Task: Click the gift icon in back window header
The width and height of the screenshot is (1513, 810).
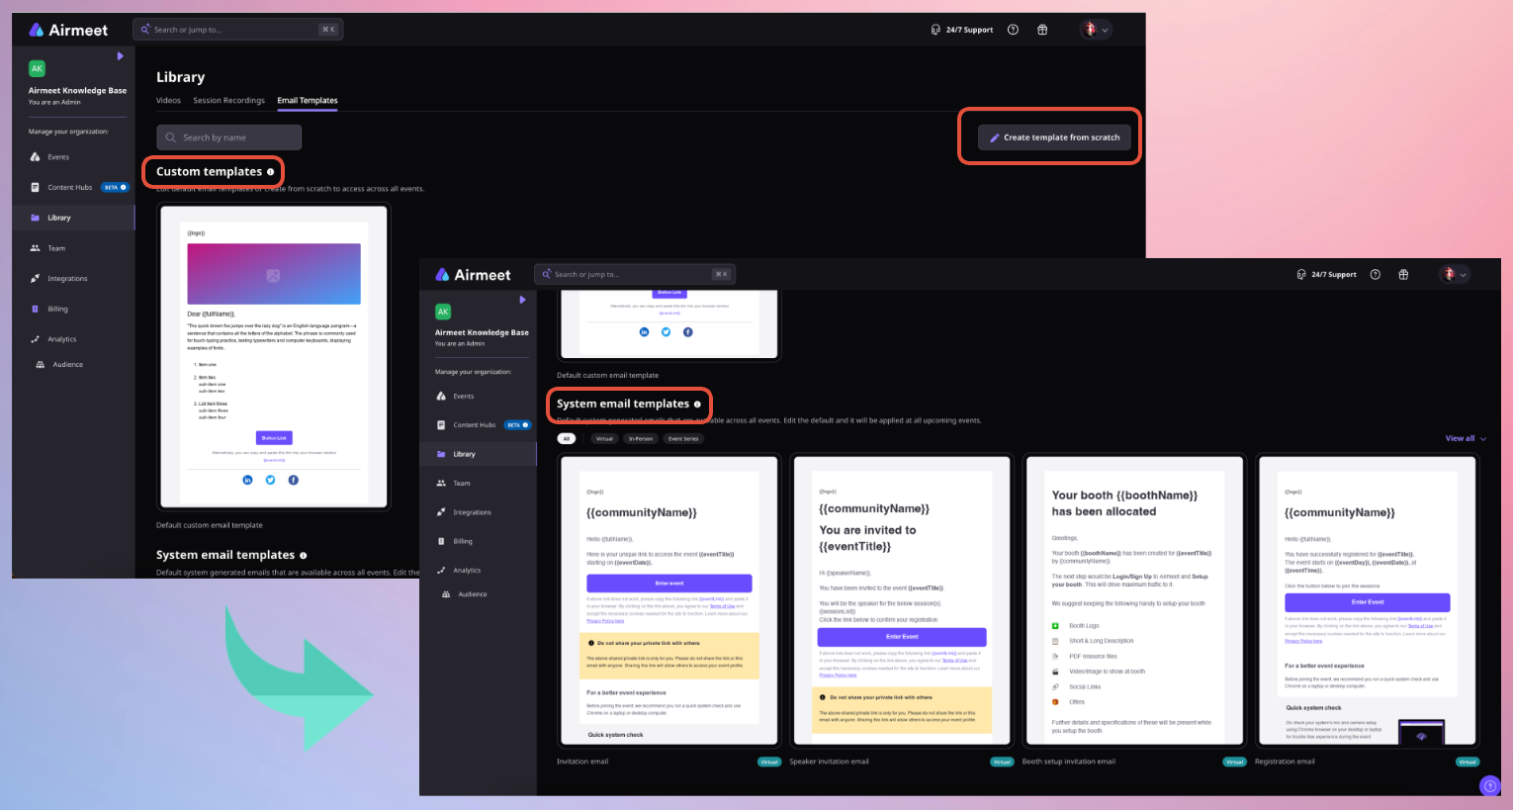Action: pos(1042,30)
